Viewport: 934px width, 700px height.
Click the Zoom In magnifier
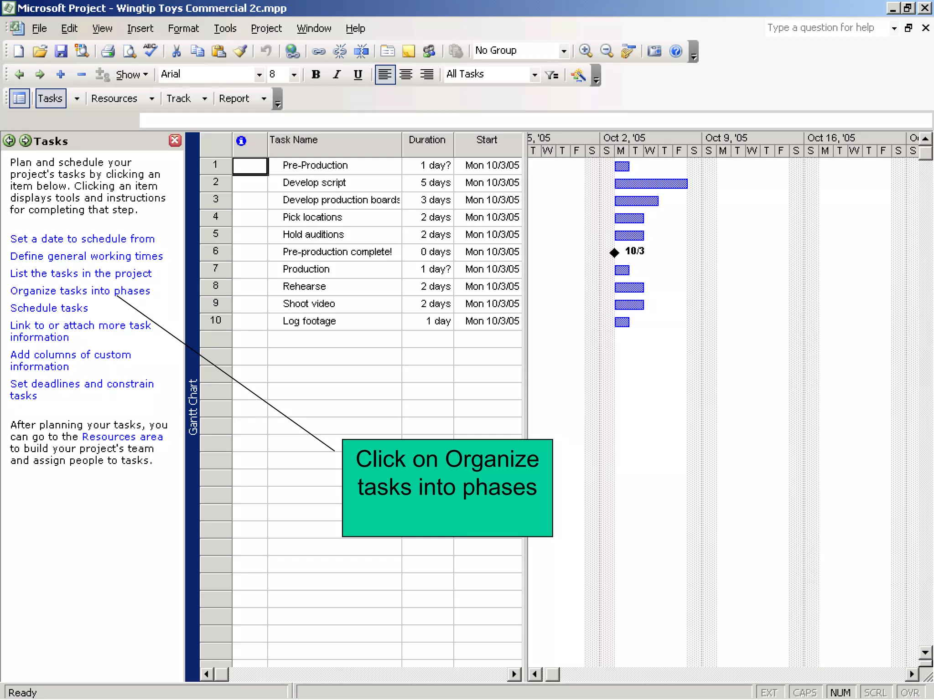pyautogui.click(x=586, y=51)
